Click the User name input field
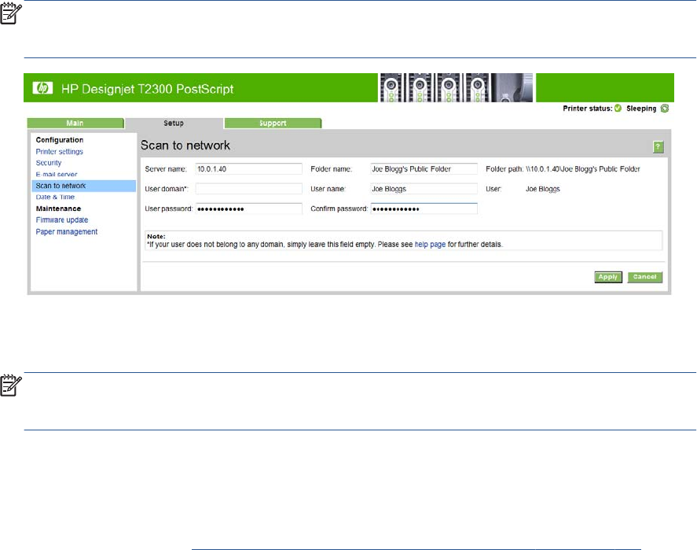The image size is (697, 550). click(424, 189)
